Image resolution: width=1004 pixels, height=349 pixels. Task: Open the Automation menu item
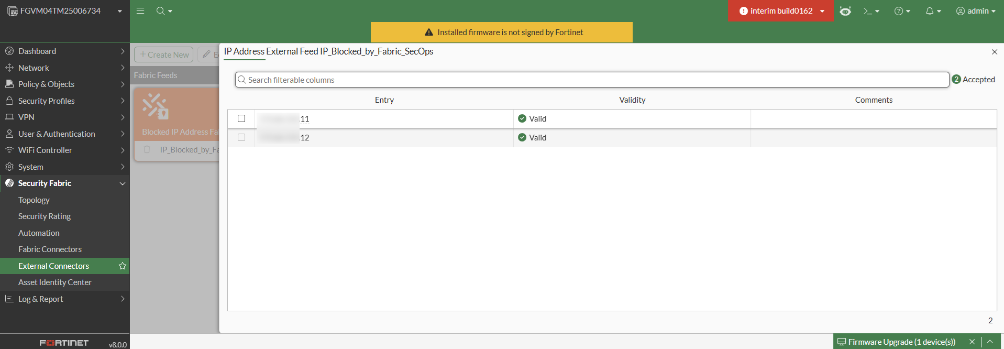point(39,233)
